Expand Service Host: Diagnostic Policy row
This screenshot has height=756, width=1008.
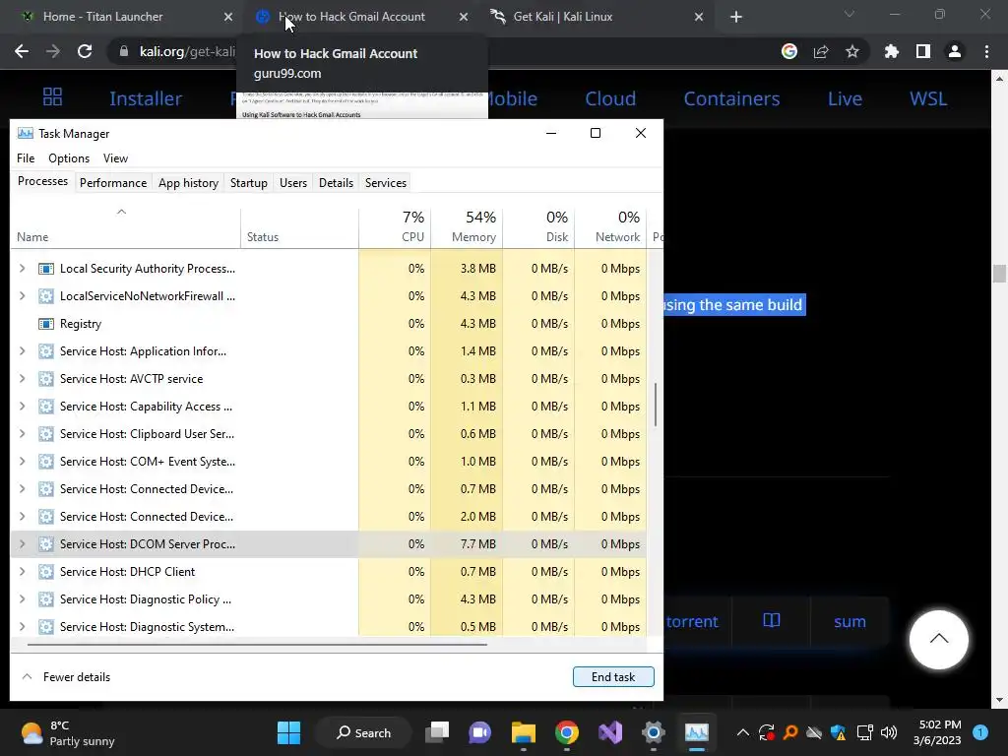(23, 599)
